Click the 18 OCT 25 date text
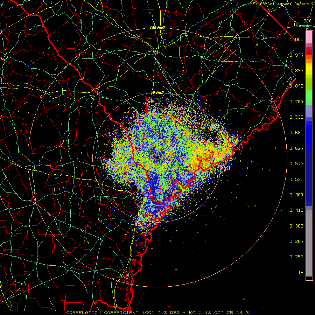This screenshot has width=315, height=315. click(x=220, y=313)
